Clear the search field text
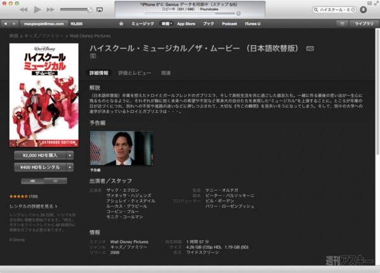Image resolution: width=380 pixels, height=273 pixels. point(353,10)
